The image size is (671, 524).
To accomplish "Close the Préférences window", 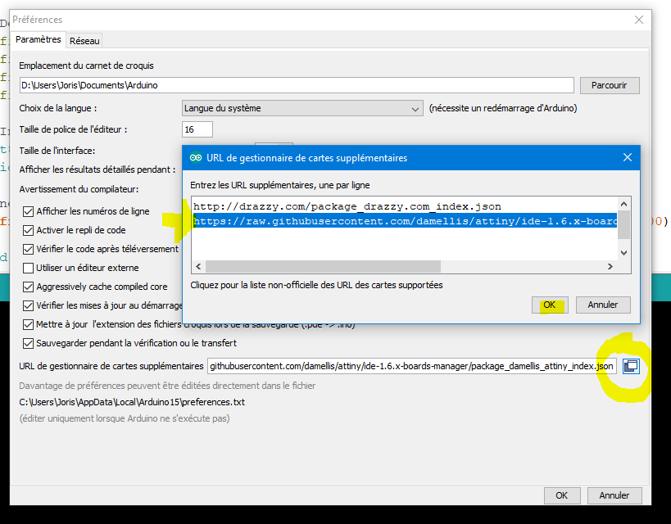I will pyautogui.click(x=639, y=20).
